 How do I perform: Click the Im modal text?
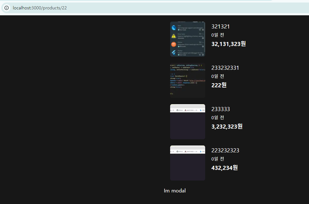(175, 191)
